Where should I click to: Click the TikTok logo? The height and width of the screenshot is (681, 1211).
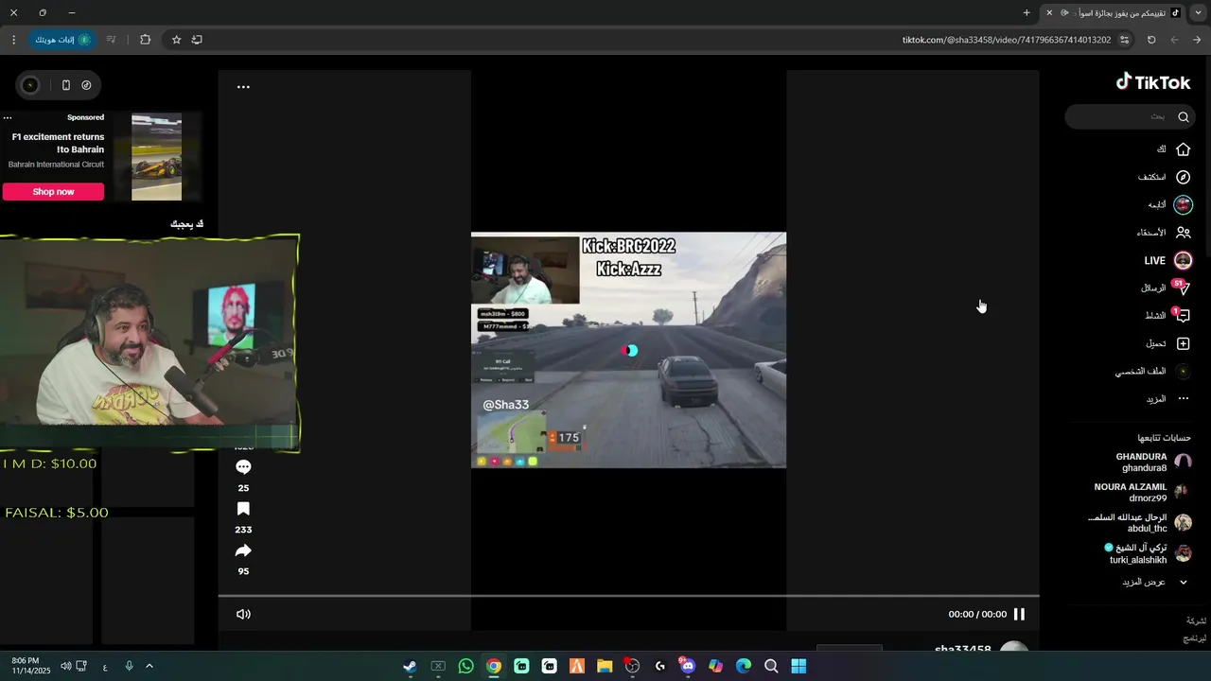tap(1152, 82)
